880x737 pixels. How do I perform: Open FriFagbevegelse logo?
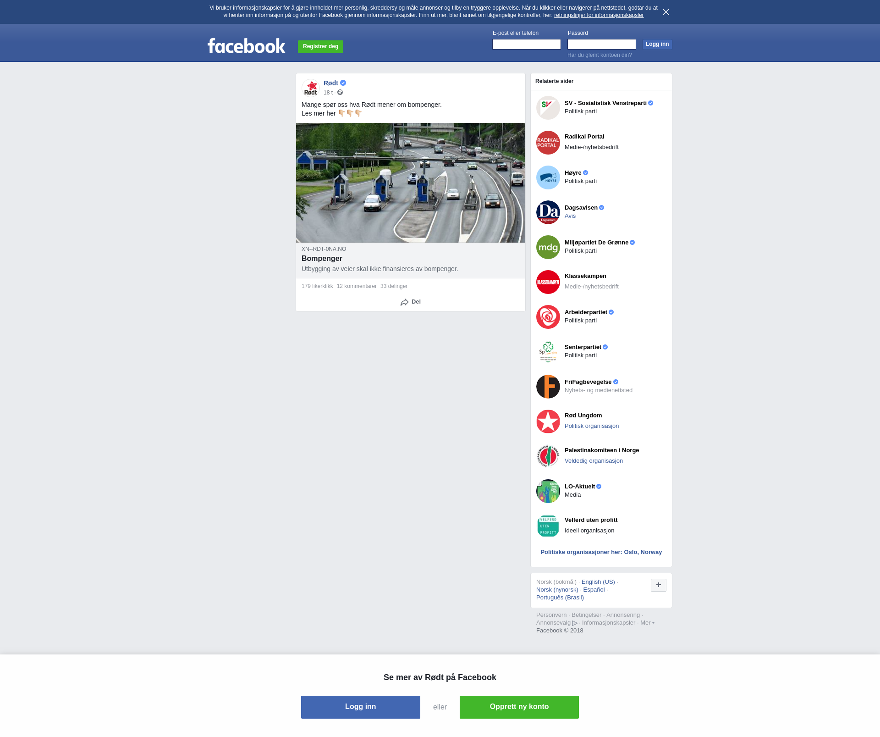click(548, 387)
